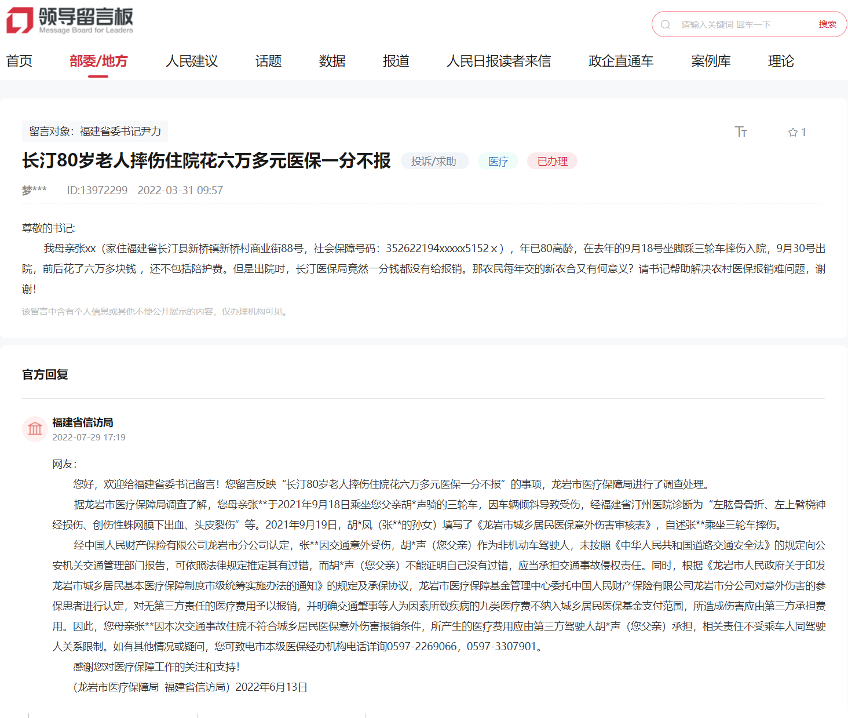Switch to the 理论 tab
The image size is (848, 718).
781,61
